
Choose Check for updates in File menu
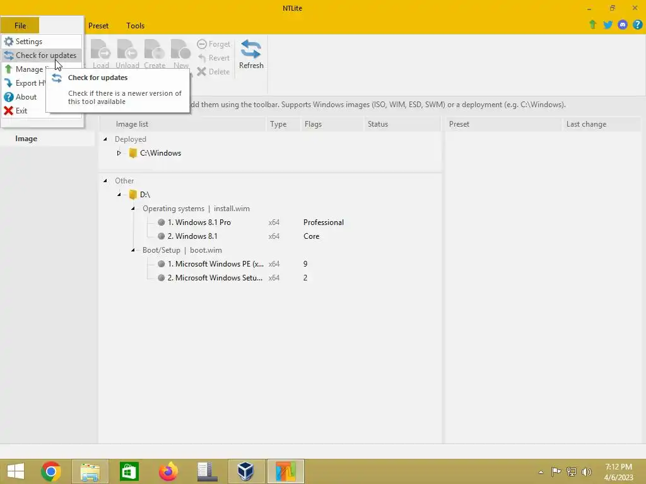[x=41, y=55]
